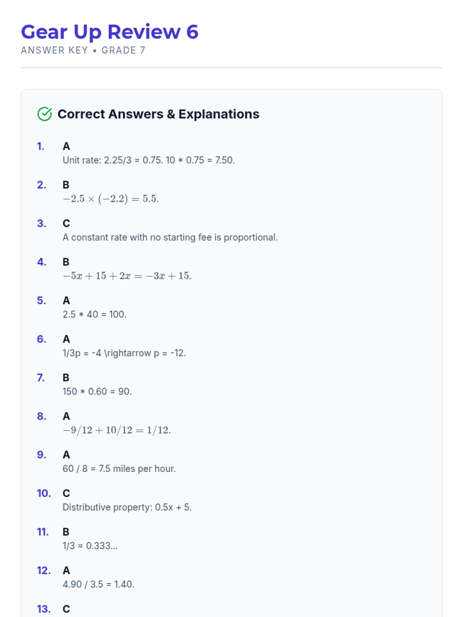Screen dimensions: 463x617
Task: Click the Correct Answers & Explanations heading
Action: (x=158, y=114)
